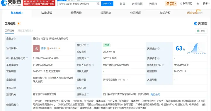
Task: Click the 开通会员 VIP button
Action: click(171, 4)
